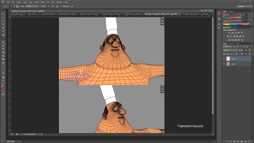Toggle the Auto Erase checkbox
The height and width of the screenshot is (143, 254).
[x=61, y=6]
